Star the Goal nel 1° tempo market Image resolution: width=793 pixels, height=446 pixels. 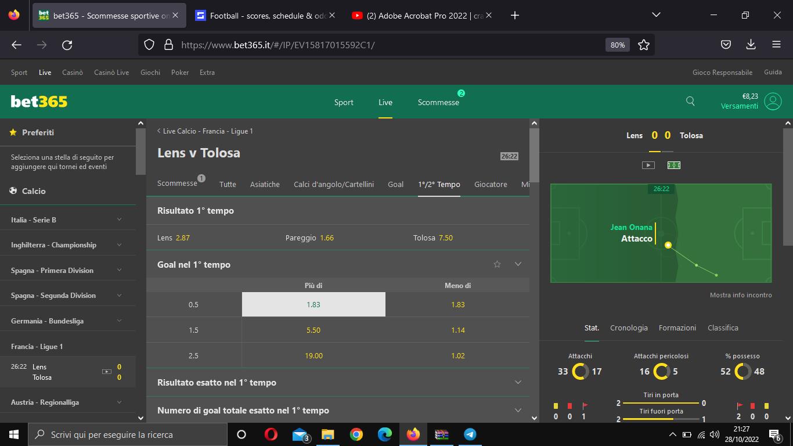[497, 264]
